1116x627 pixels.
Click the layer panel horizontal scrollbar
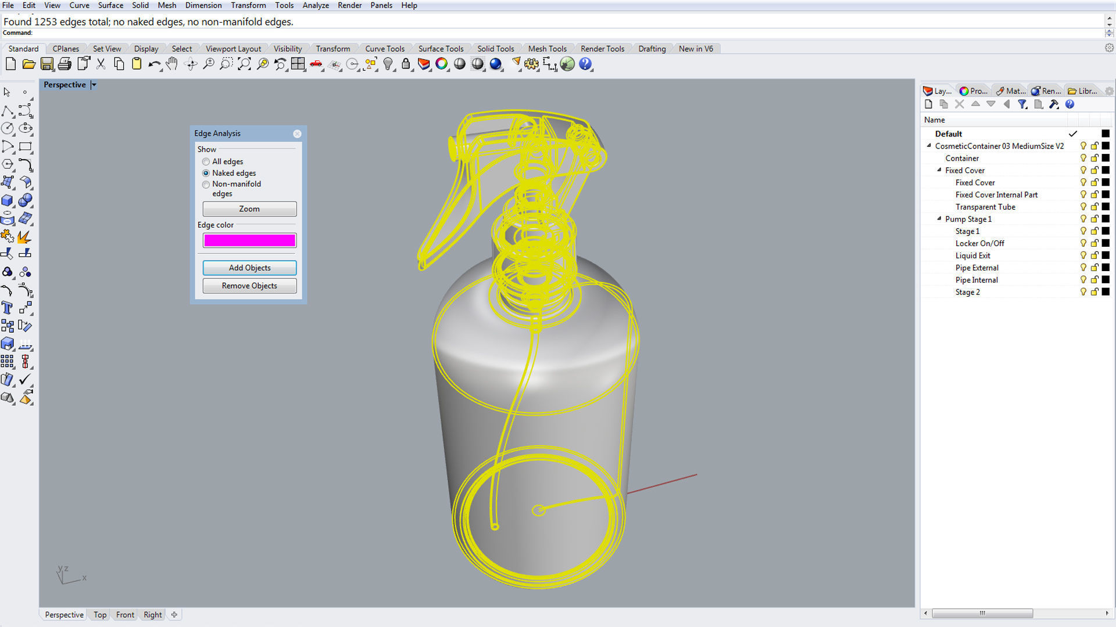982,613
